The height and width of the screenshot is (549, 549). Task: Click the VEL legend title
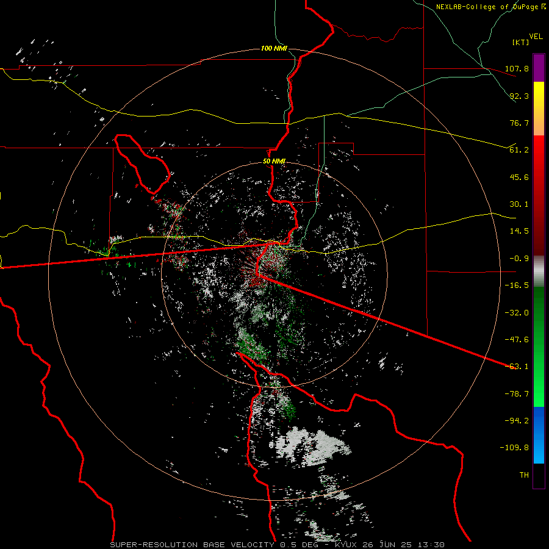[536, 36]
